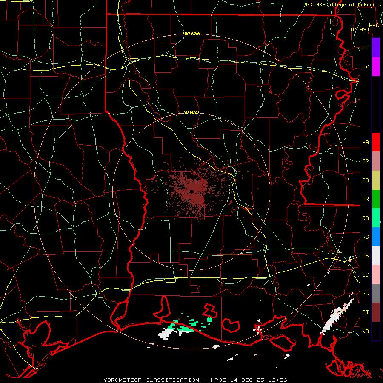Click the blue WS legend swatch
383x383 pixels.
pos(376,237)
